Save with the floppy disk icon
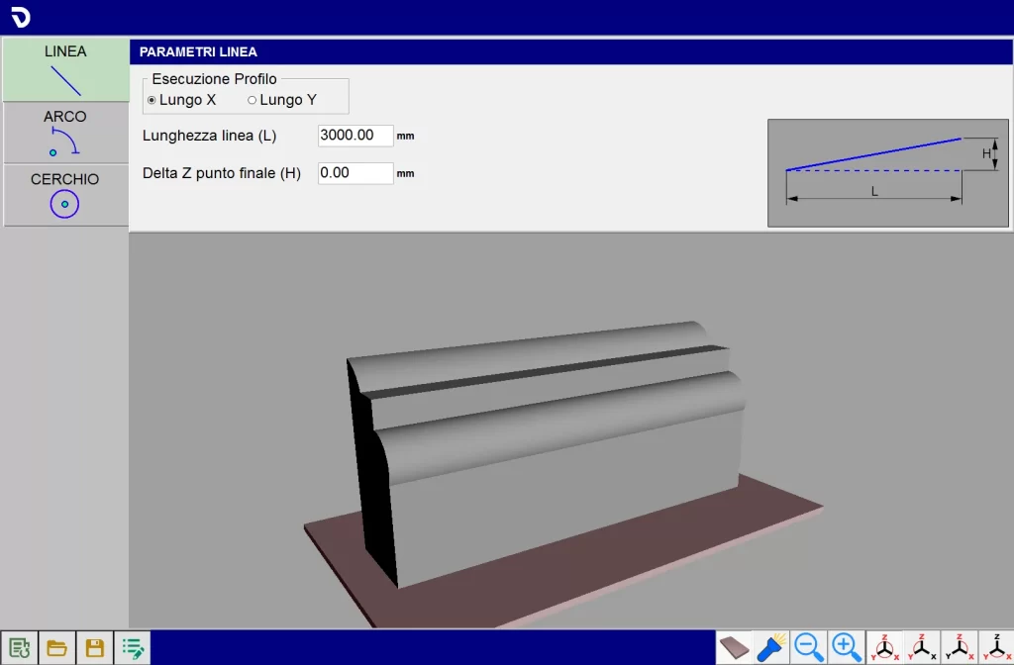 coord(95,647)
